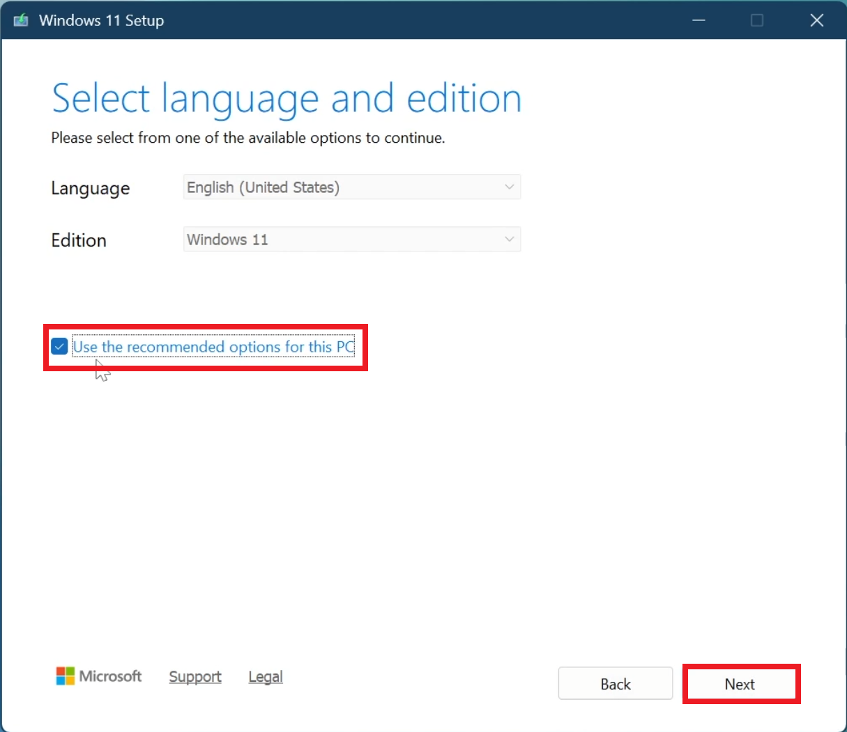Click the "Select language and edition" heading
Image resolution: width=847 pixels, height=732 pixels.
pos(286,98)
